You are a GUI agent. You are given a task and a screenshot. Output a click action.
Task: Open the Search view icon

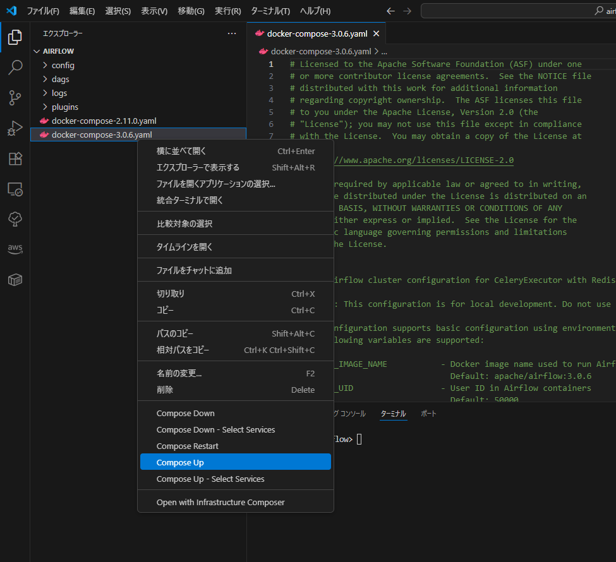15,68
